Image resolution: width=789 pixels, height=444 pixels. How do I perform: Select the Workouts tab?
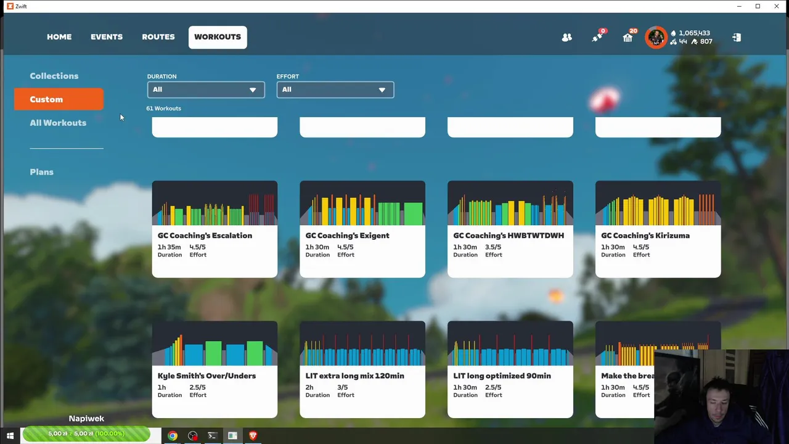click(218, 37)
